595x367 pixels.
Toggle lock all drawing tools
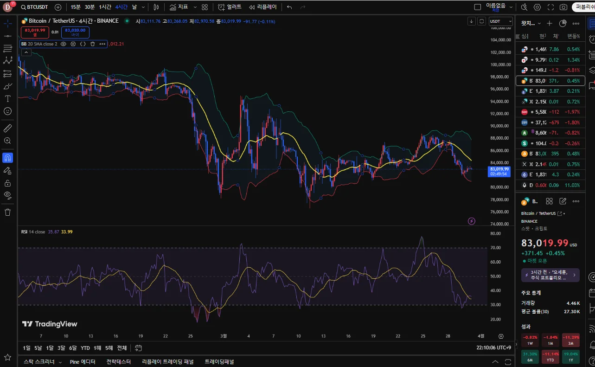pos(8,183)
